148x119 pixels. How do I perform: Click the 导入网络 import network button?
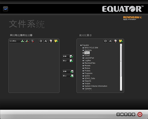pyautogui.click(x=17, y=41)
